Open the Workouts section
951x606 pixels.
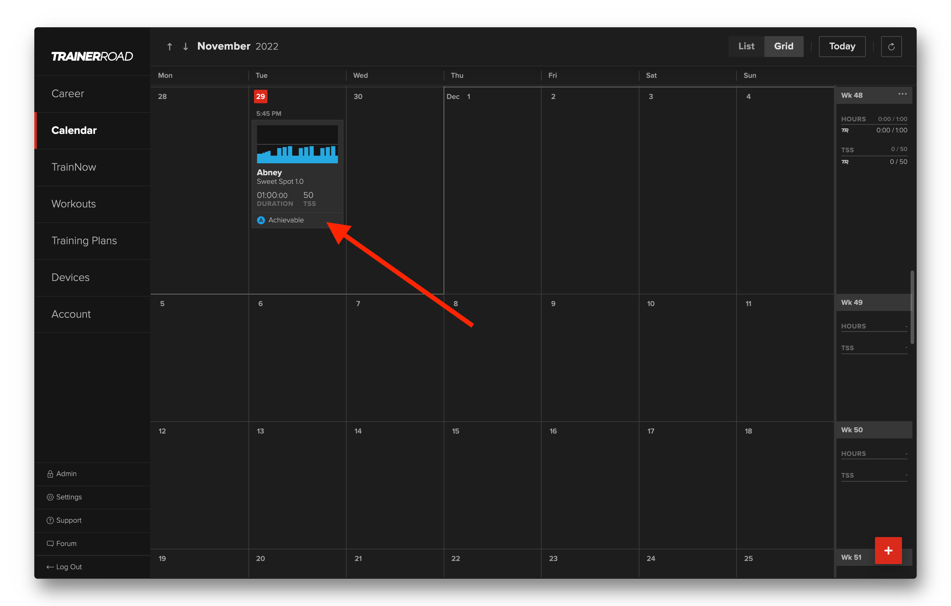click(93, 204)
